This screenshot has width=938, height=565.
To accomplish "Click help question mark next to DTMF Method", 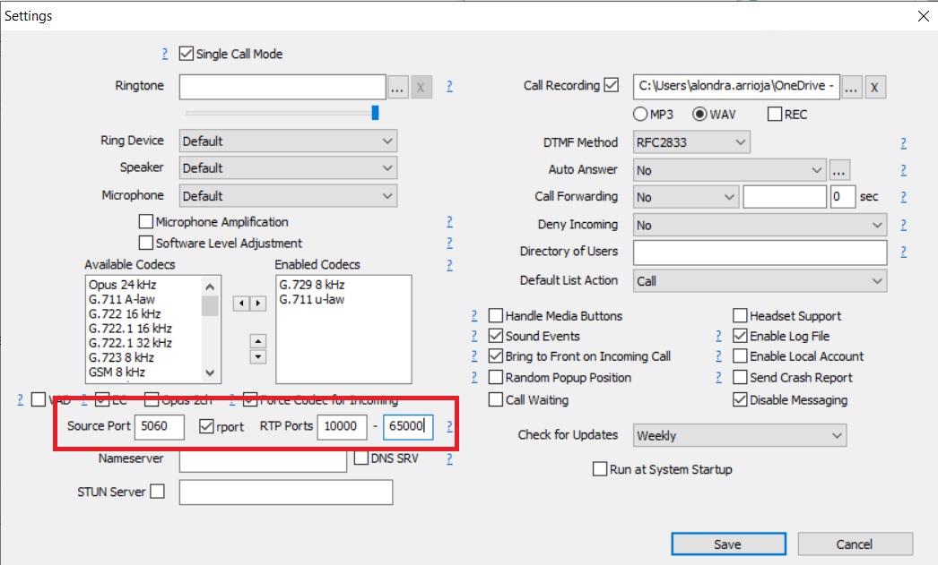I will pos(903,143).
